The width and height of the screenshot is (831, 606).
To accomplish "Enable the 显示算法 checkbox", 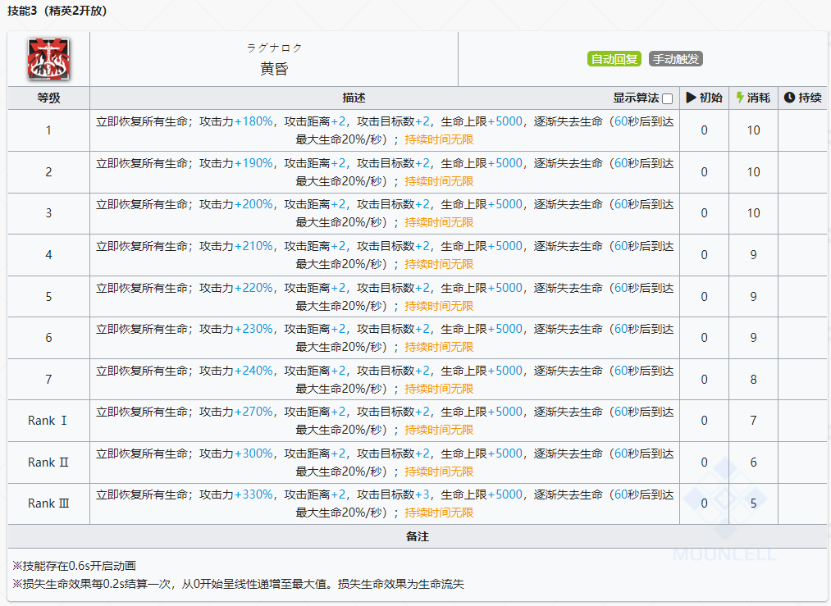I will click(667, 98).
